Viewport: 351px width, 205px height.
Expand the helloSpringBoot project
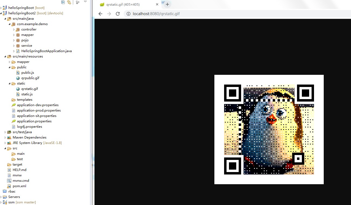(x=1, y=8)
